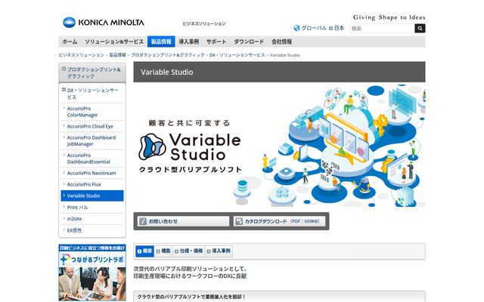Viewport: 484px width, 302px height.
Task: Focus the 検索 search field
Action: [382, 29]
